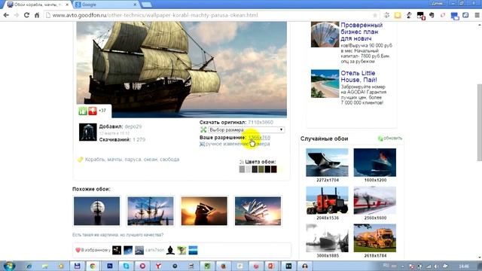
Task: Click the page vertical scrollbar thumb
Action: [x=479, y=122]
